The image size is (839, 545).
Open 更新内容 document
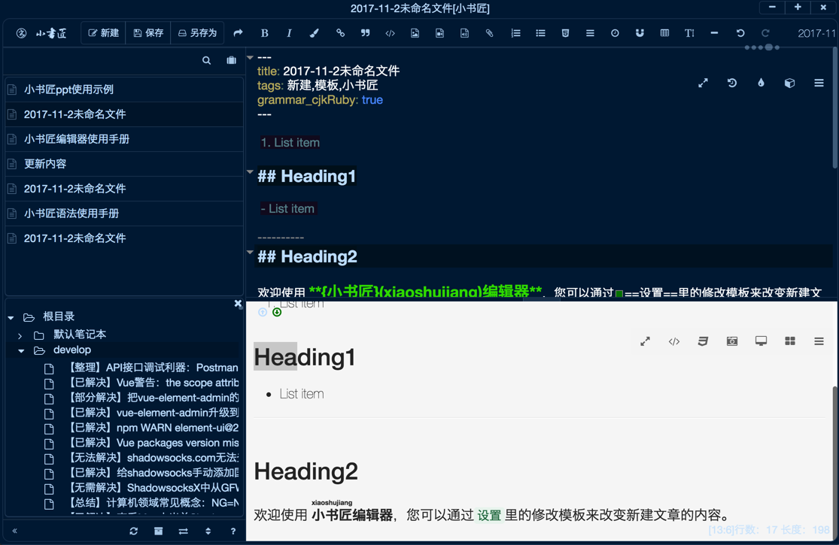[x=124, y=164]
